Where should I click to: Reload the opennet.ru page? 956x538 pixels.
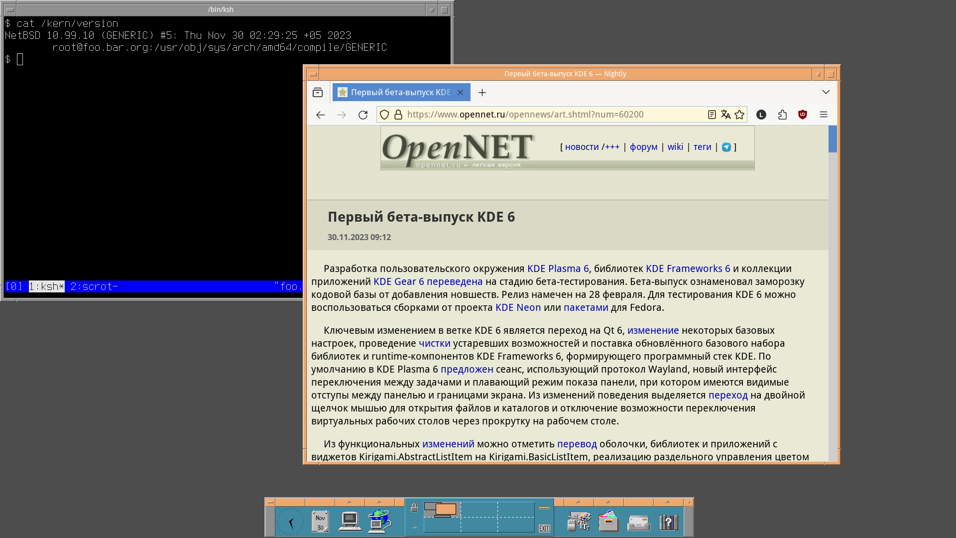[x=363, y=115]
